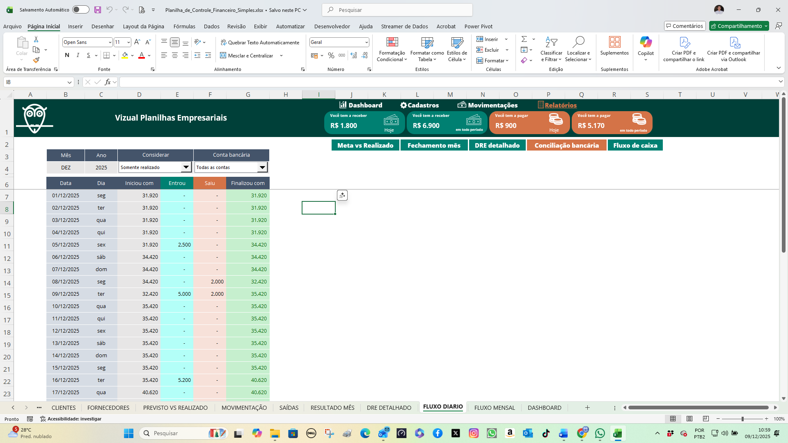The image size is (788, 443).
Task: Open the Arquivo menu
Action: pyautogui.click(x=12, y=26)
